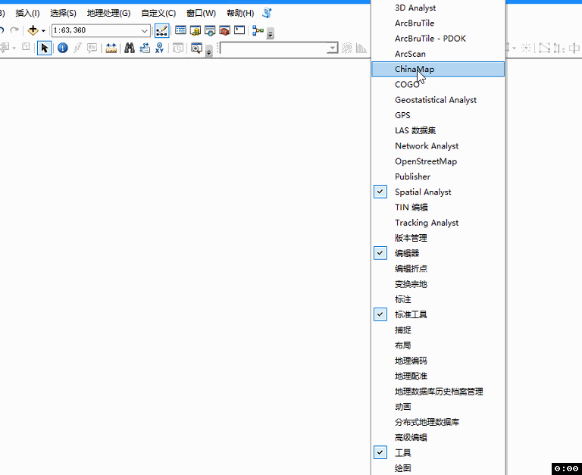Click the Create Contours icon beside the layer box
Screen dimensions: 582x475
pos(347,48)
